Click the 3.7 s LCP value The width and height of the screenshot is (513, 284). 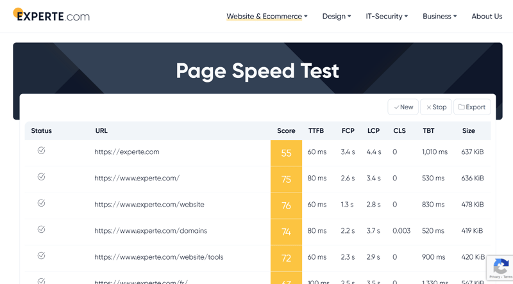pyautogui.click(x=373, y=231)
